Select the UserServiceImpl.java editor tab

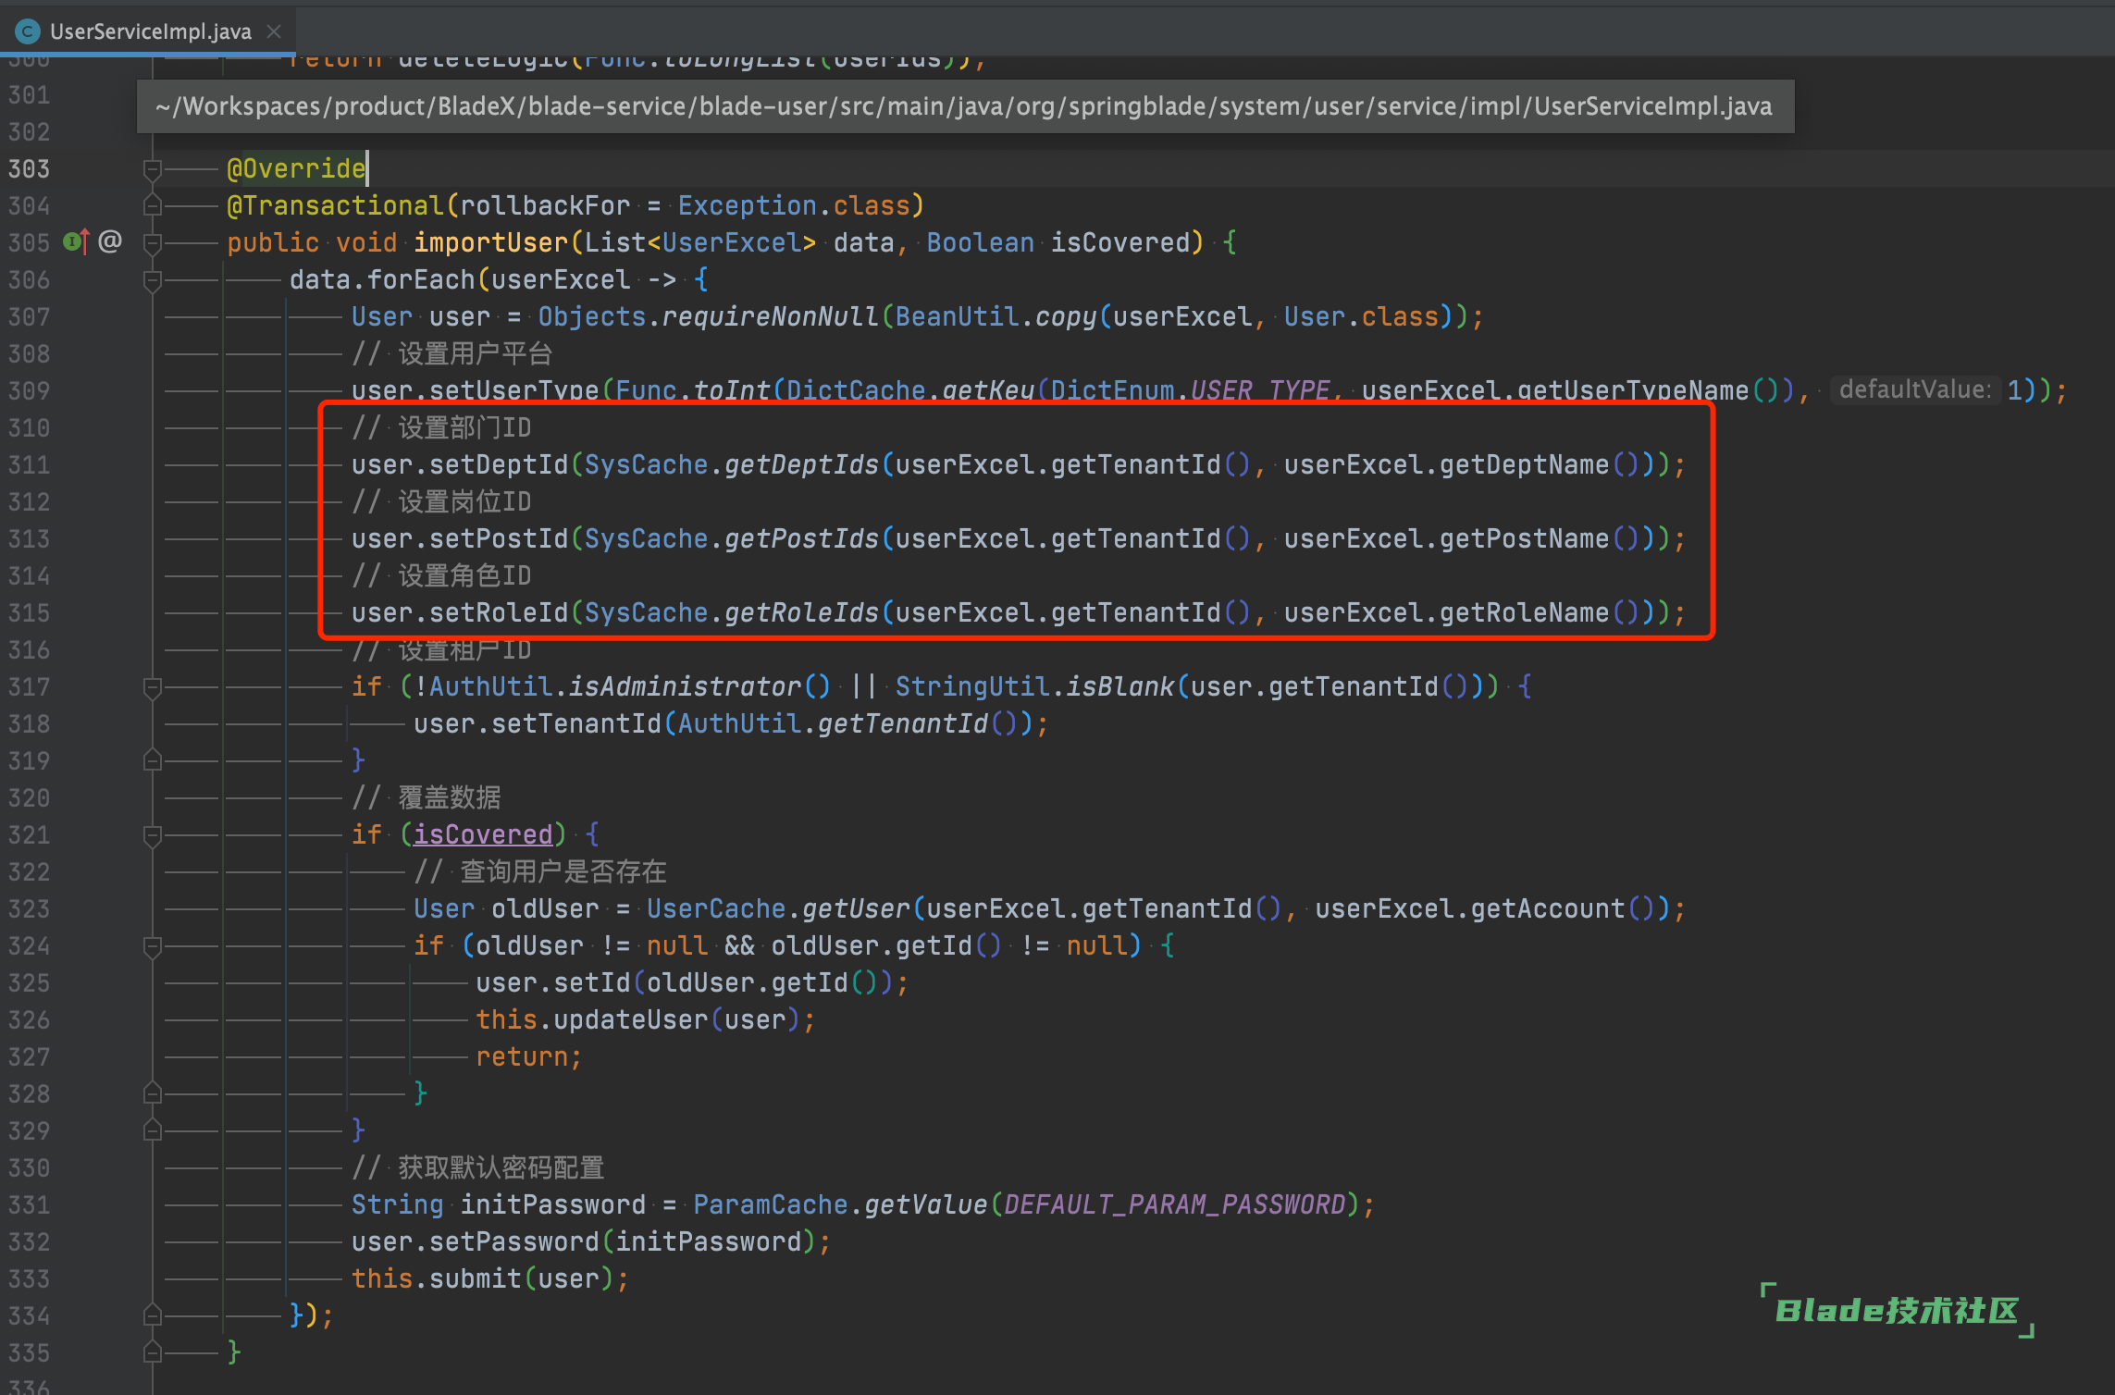[150, 31]
